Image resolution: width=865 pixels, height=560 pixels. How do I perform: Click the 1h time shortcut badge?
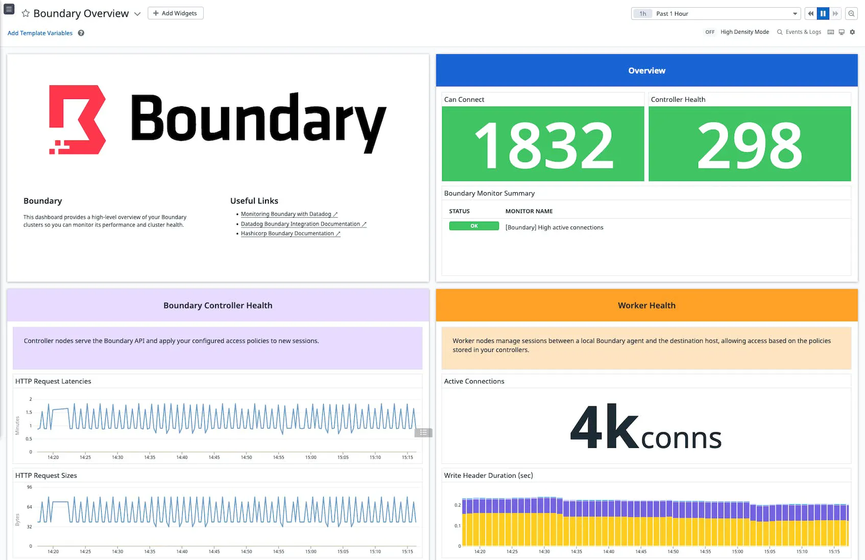pyautogui.click(x=642, y=14)
